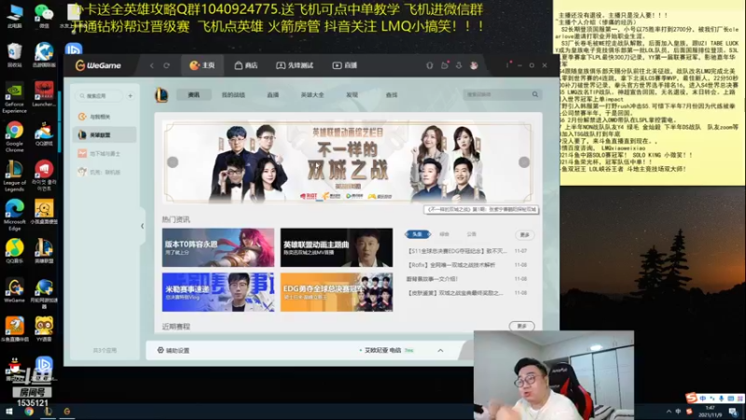This screenshot has height=420, width=746.
Task: Expand the server panel with up chevron
Action: 440,351
